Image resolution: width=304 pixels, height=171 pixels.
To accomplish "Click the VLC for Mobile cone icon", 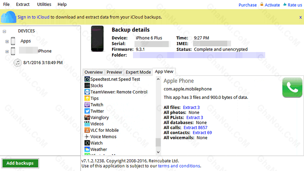I will click(x=87, y=130).
